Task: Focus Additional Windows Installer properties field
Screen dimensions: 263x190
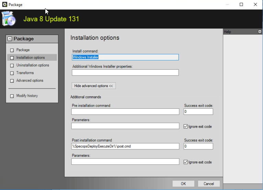Action: (125, 72)
